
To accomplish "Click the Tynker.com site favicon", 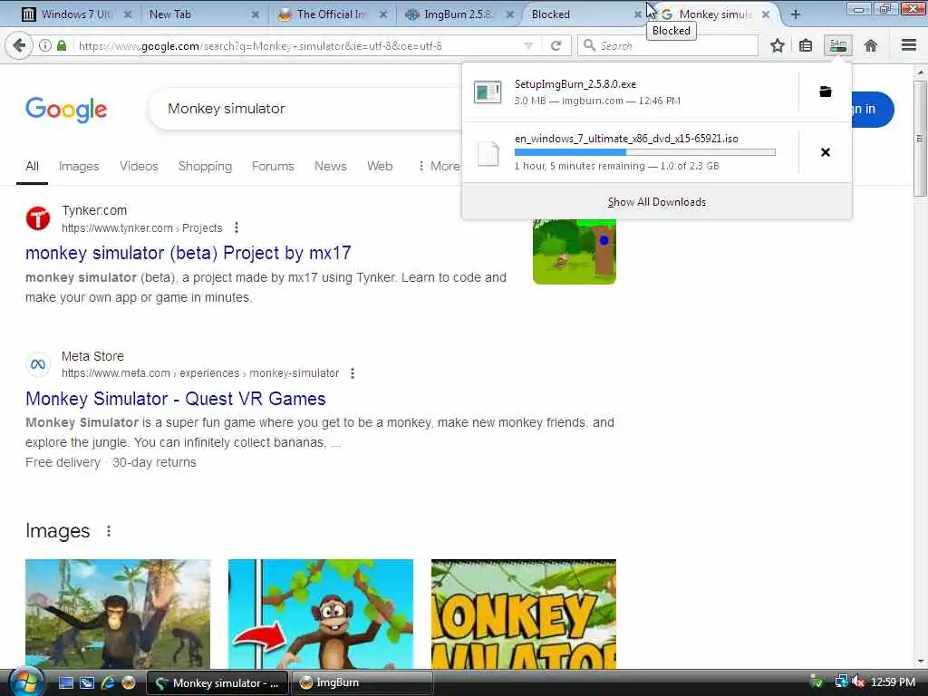I will (x=38, y=218).
